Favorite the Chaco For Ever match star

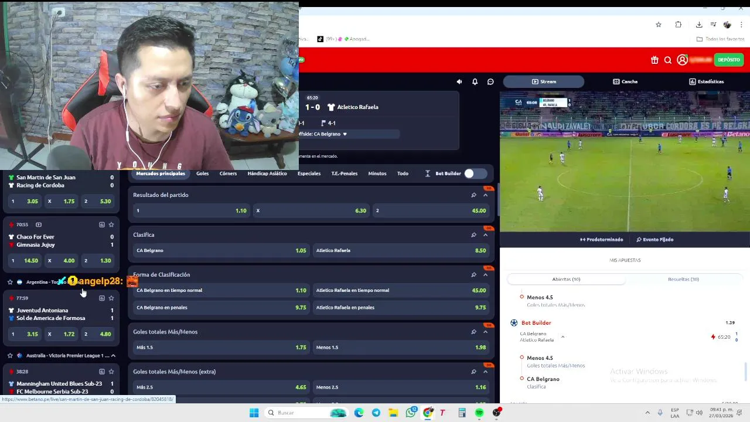(111, 224)
